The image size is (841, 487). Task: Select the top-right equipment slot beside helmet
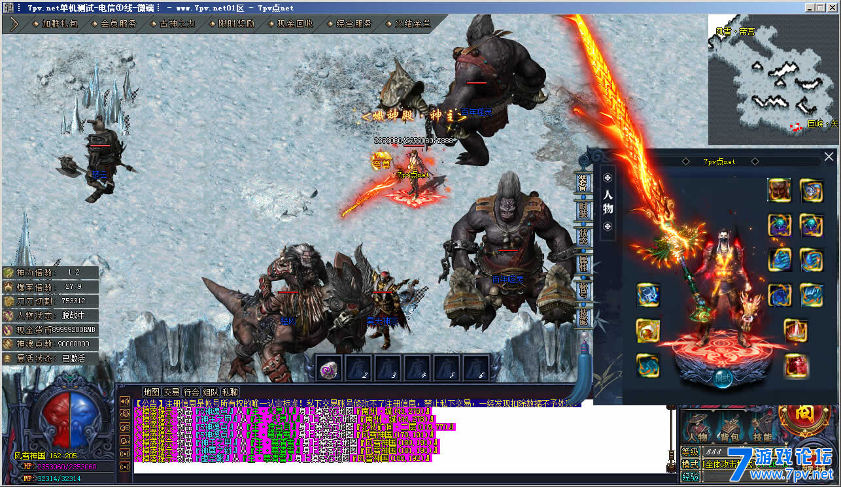coord(812,190)
